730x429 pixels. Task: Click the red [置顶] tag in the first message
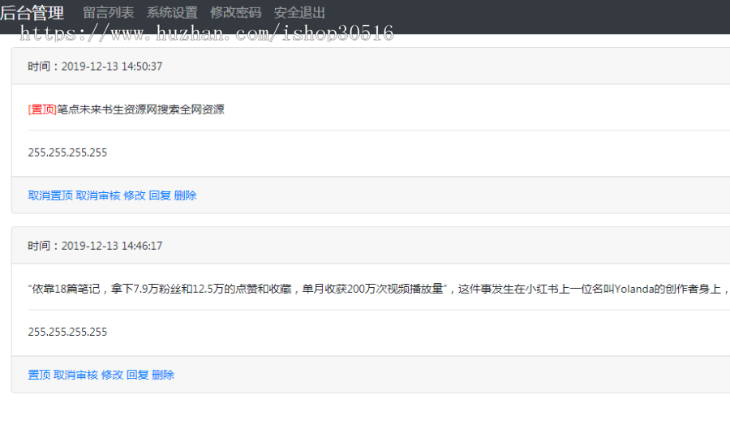(x=42, y=109)
